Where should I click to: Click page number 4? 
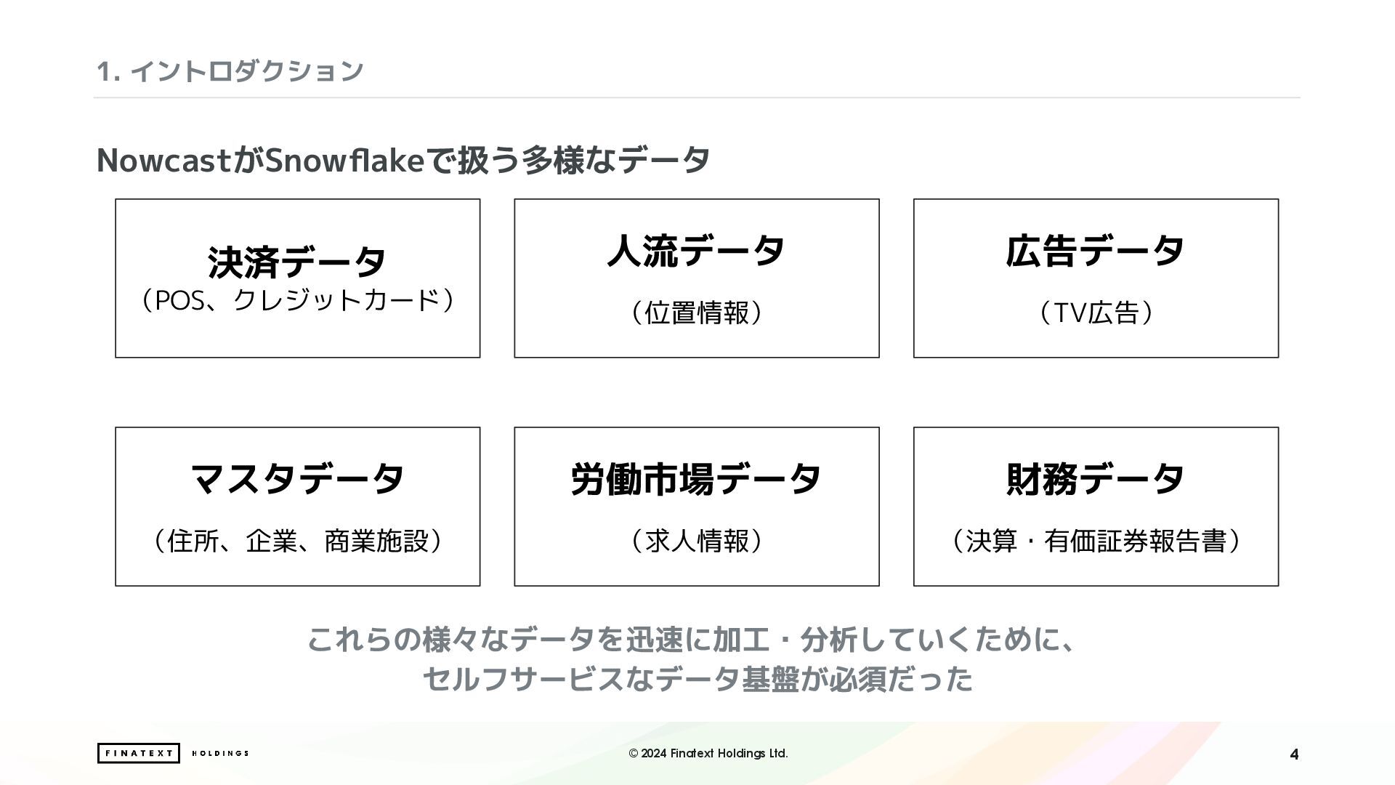point(1294,754)
